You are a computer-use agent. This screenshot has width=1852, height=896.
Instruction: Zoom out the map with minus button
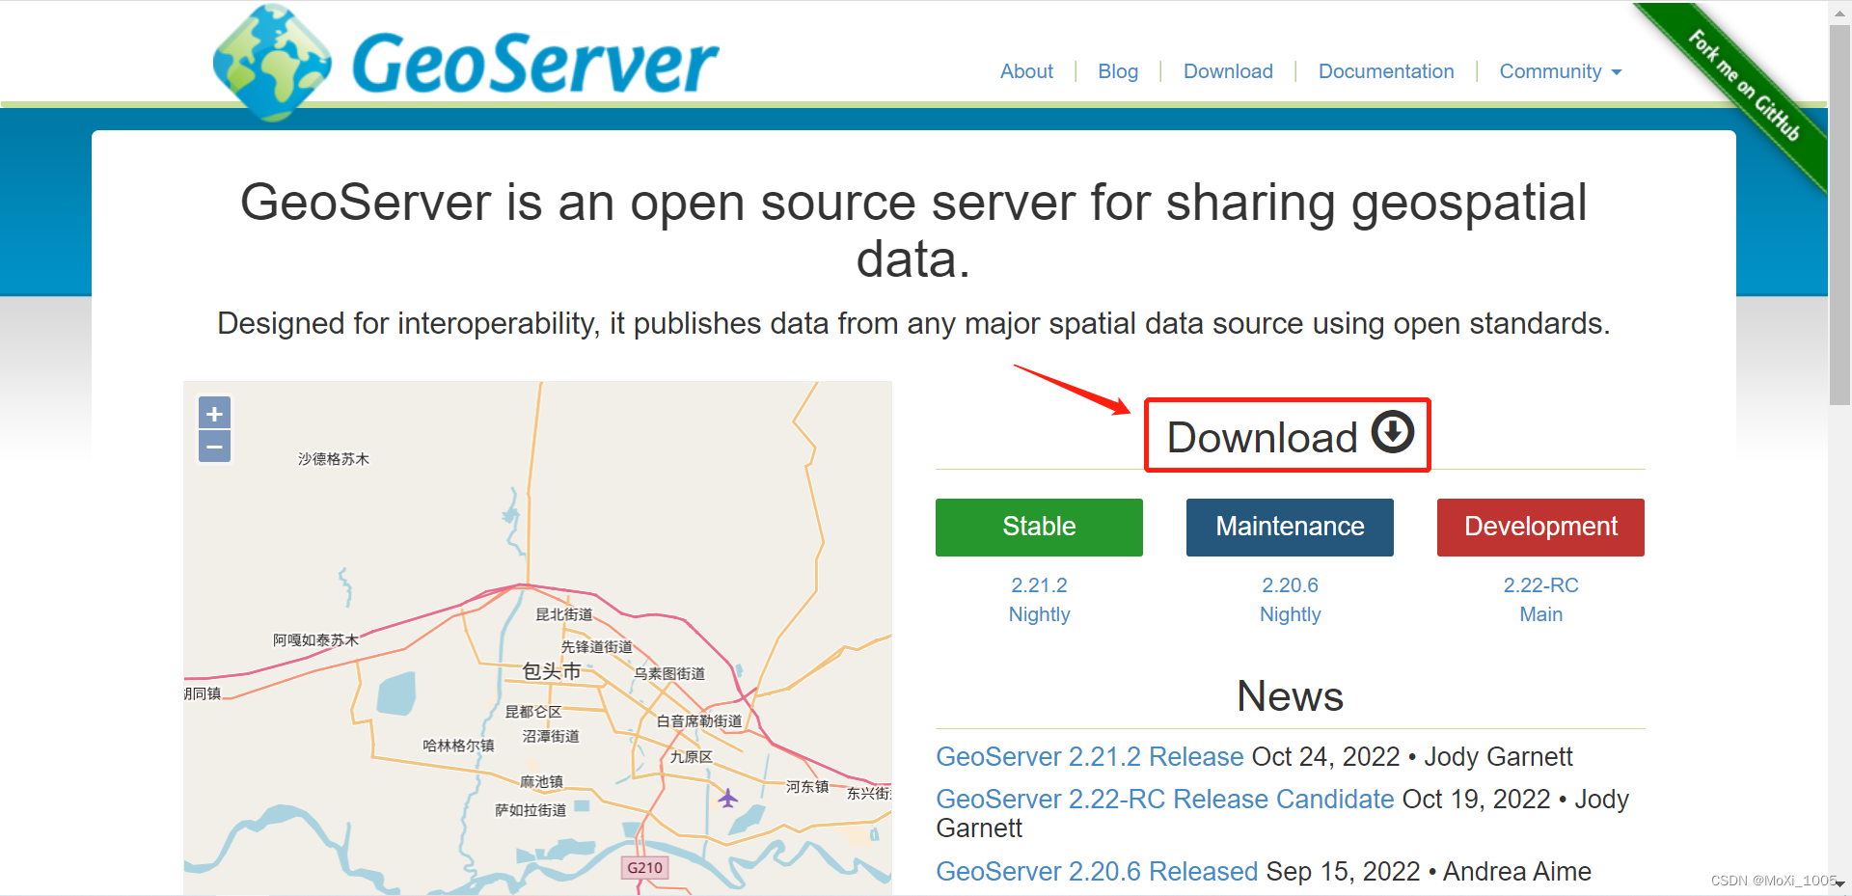pyautogui.click(x=214, y=447)
